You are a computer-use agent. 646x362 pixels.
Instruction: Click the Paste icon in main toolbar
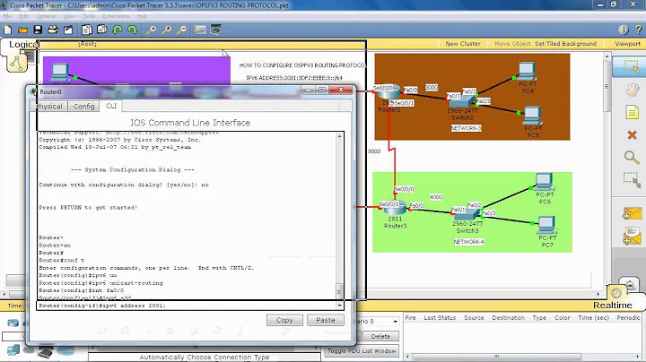point(101,30)
